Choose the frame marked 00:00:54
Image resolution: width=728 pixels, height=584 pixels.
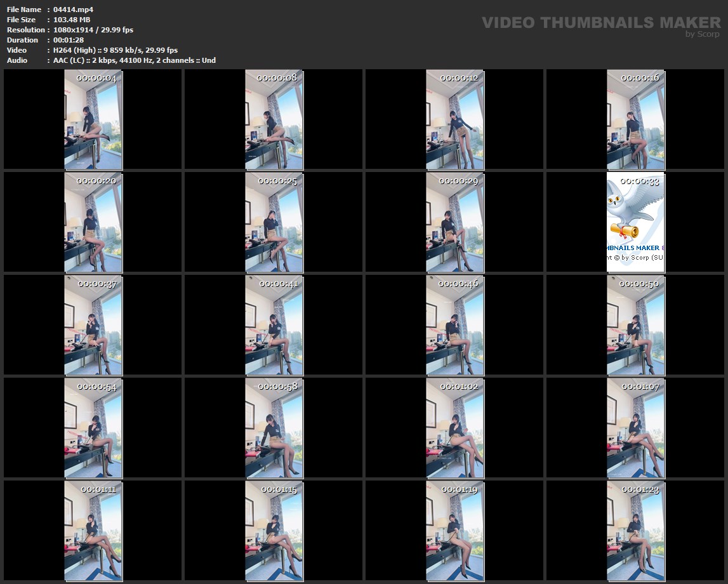pyautogui.click(x=93, y=428)
